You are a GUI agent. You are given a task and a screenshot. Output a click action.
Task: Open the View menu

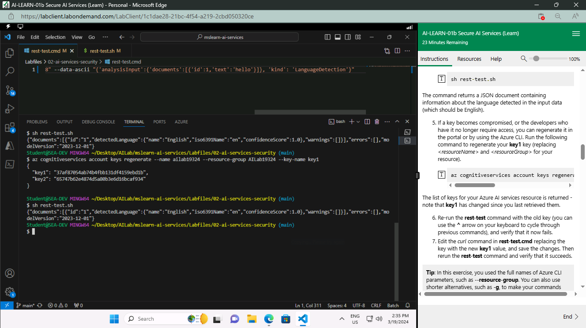[77, 37]
